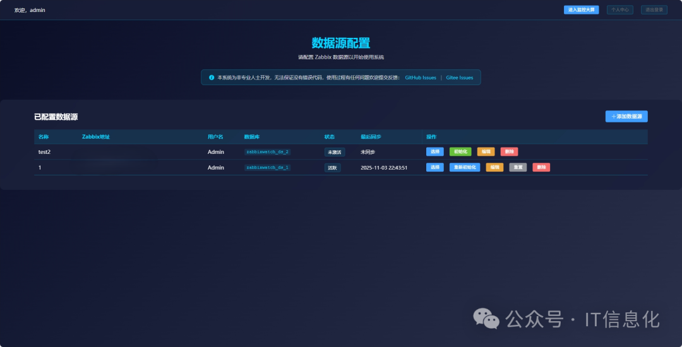
Task: Click the Zabbix地址 column header
Action: (x=96, y=137)
